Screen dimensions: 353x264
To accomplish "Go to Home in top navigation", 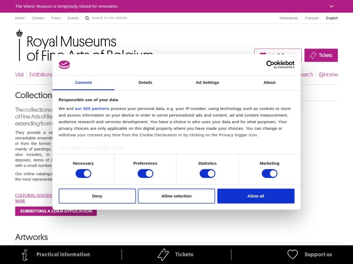I will (x=20, y=18).
